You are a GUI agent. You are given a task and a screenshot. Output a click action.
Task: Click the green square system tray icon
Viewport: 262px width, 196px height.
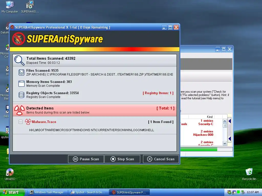238,192
